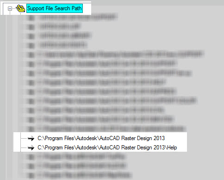This screenshot has width=224, height=180.
Task: Collapse the Support File Search Path node
Action: tap(10, 8)
